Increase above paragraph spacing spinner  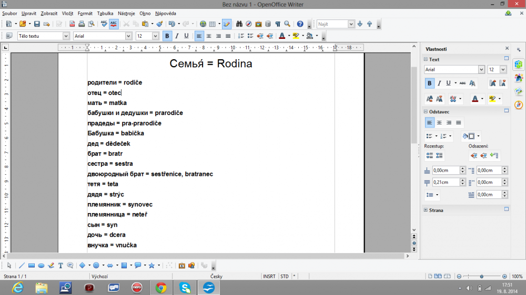[x=462, y=168]
